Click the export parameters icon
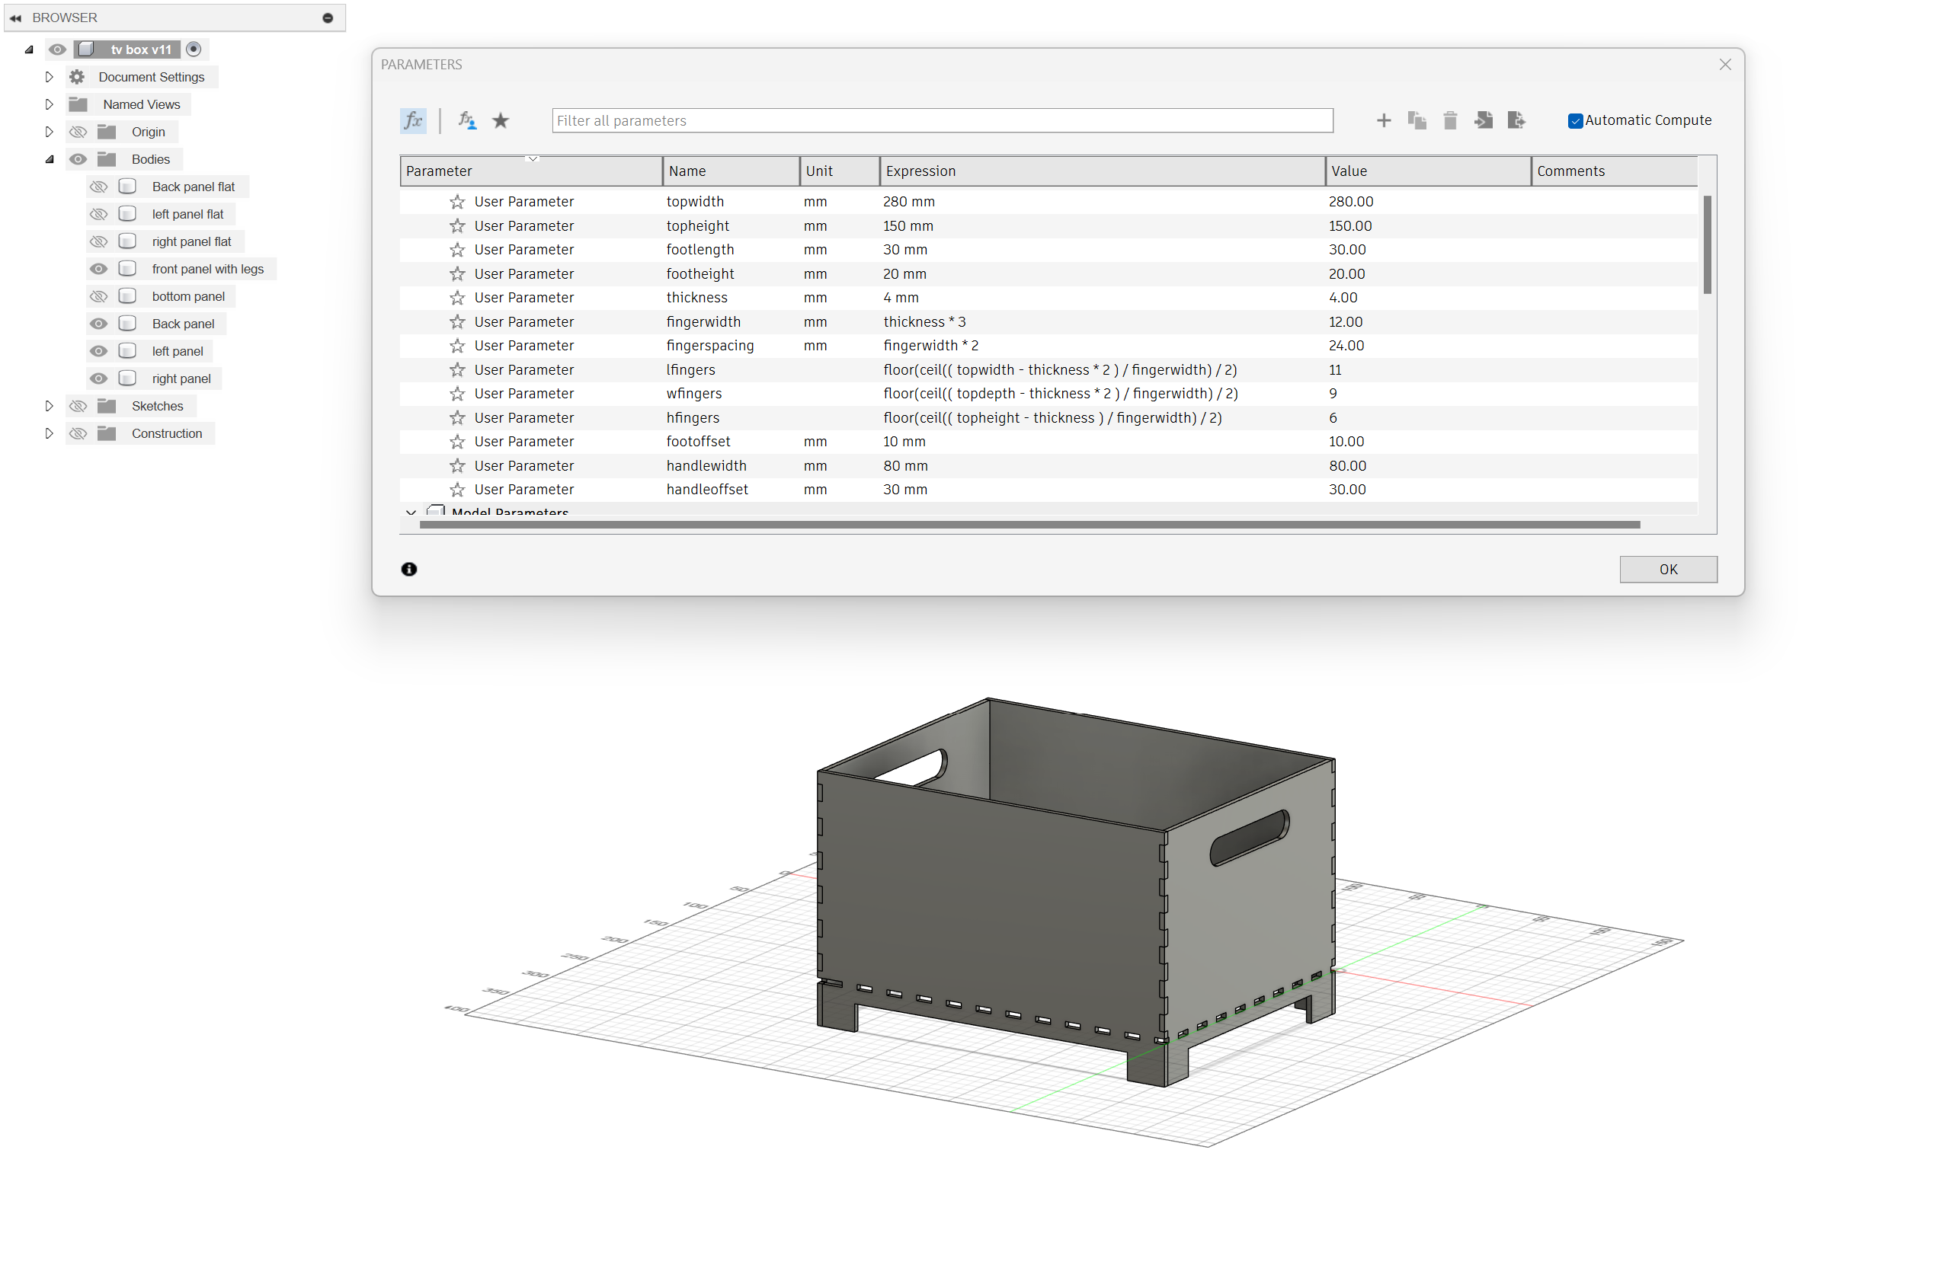 (1516, 120)
